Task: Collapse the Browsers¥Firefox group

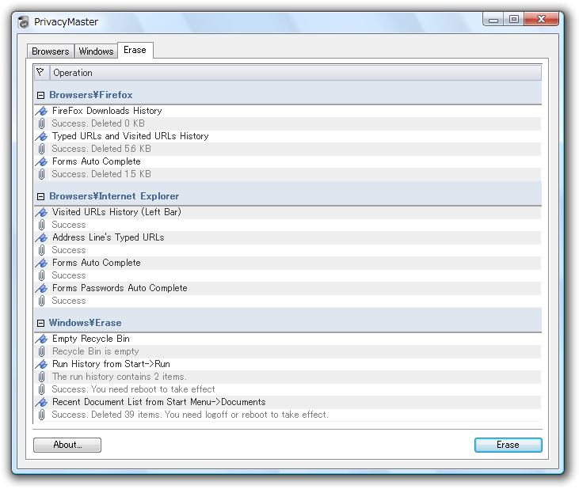Action: [40, 96]
